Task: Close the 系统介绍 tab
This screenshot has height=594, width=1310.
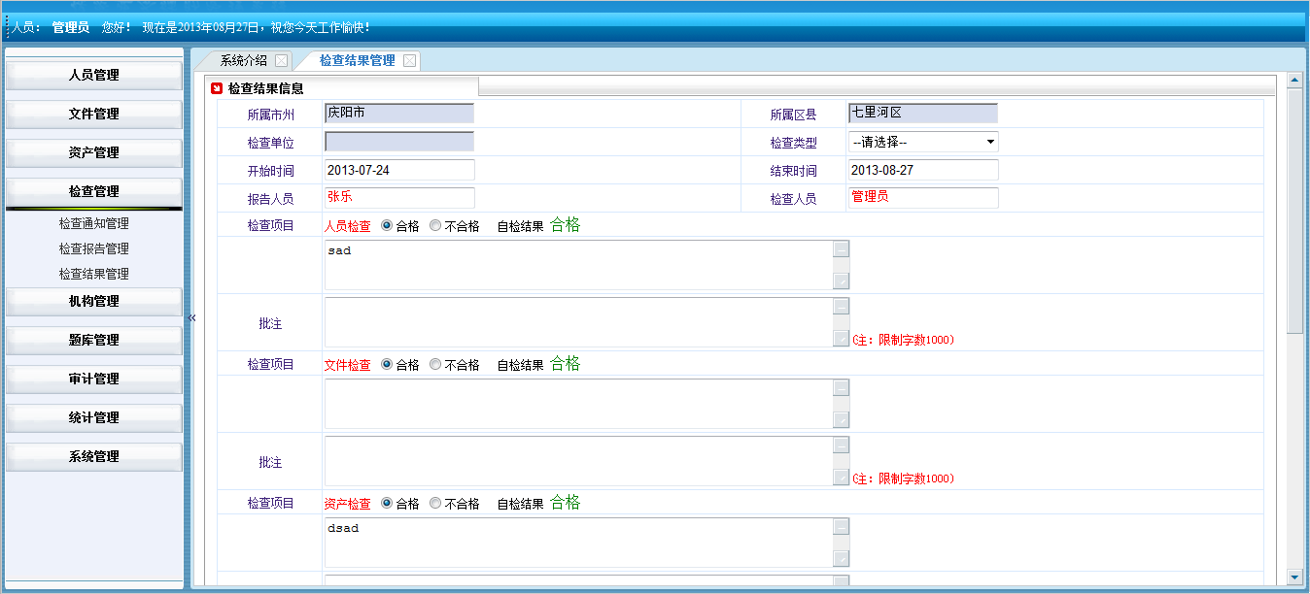Action: point(281,60)
